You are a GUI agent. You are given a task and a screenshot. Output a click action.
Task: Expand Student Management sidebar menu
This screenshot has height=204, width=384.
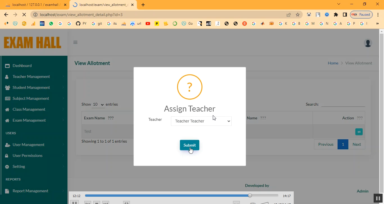tap(31, 87)
